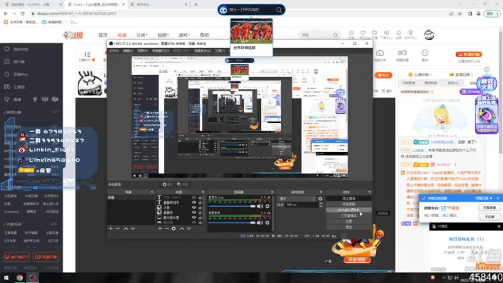Hide the 直播框 source via eye

coord(194,213)
